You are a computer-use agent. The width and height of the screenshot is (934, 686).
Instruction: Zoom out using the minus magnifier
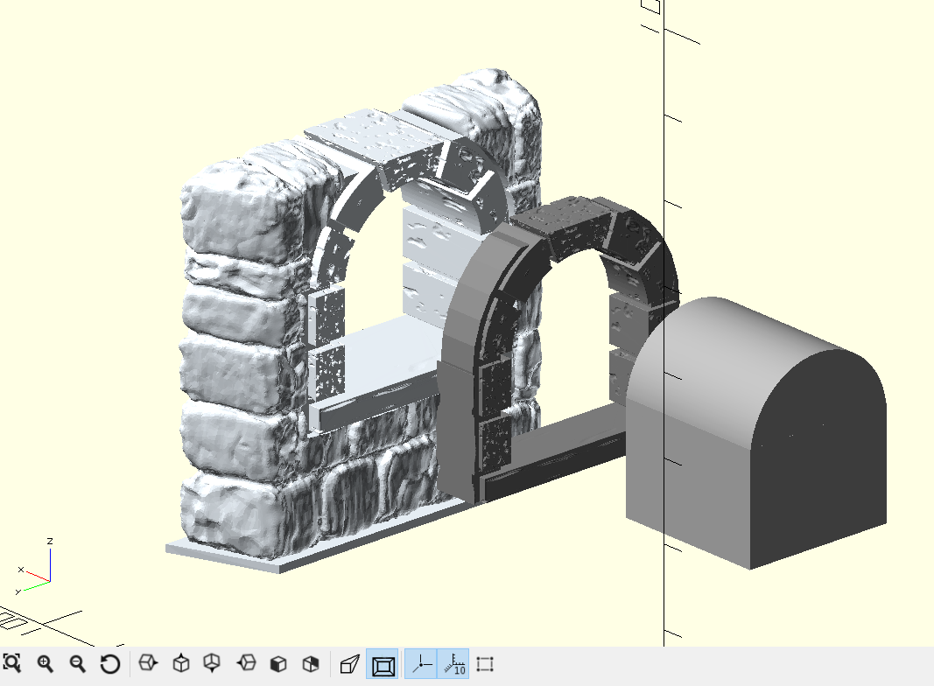click(x=78, y=664)
